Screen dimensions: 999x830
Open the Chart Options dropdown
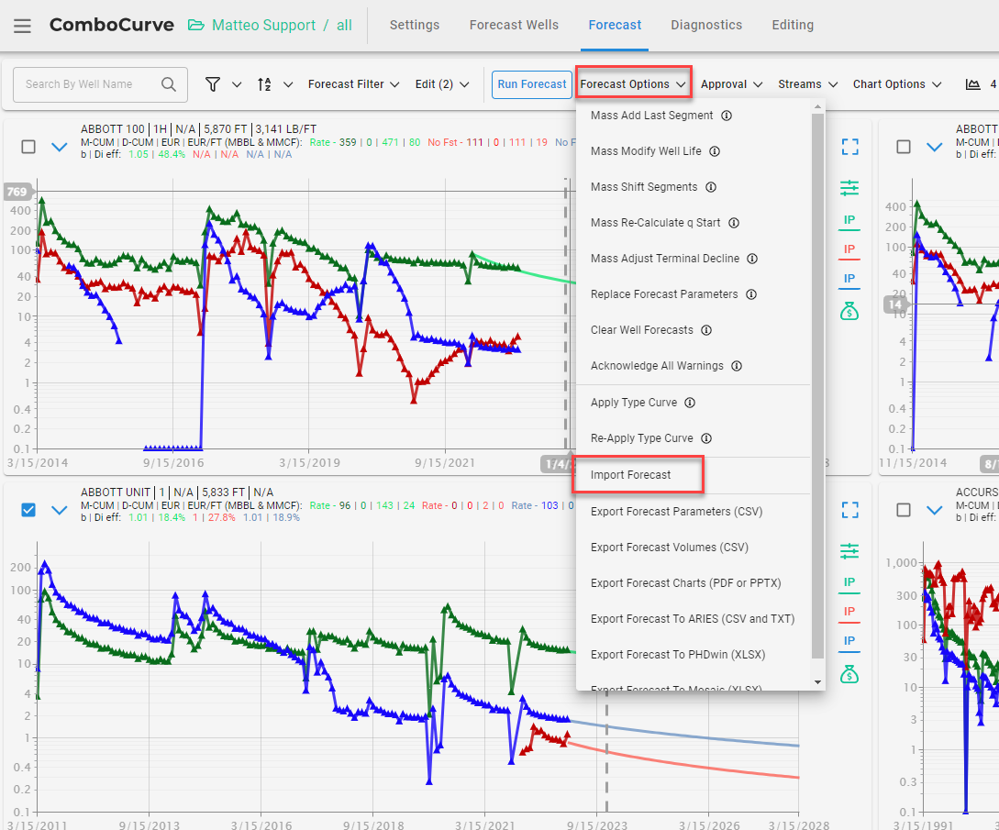(x=897, y=84)
